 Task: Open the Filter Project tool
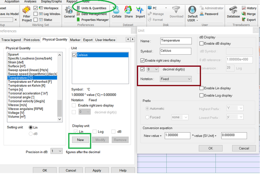click(x=27, y=14)
